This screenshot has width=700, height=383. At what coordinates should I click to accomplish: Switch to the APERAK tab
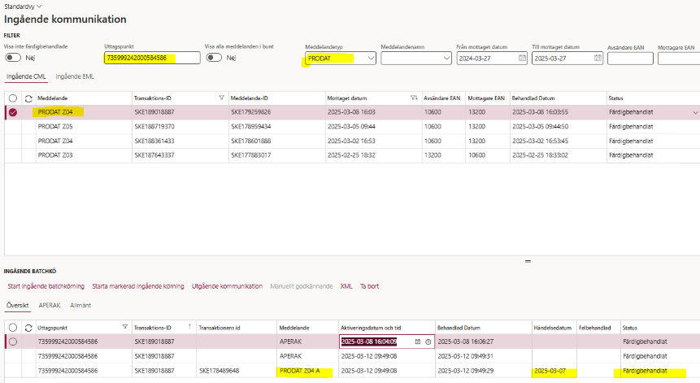tap(50, 306)
